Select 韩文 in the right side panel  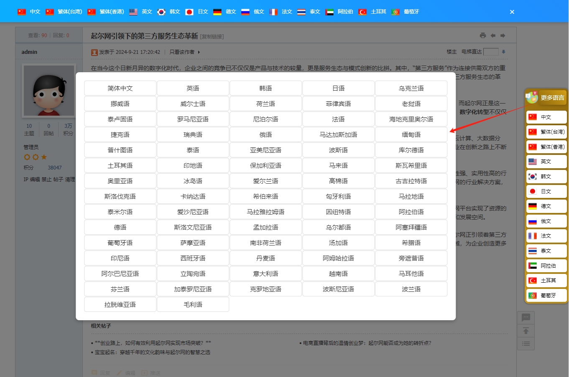click(x=546, y=177)
